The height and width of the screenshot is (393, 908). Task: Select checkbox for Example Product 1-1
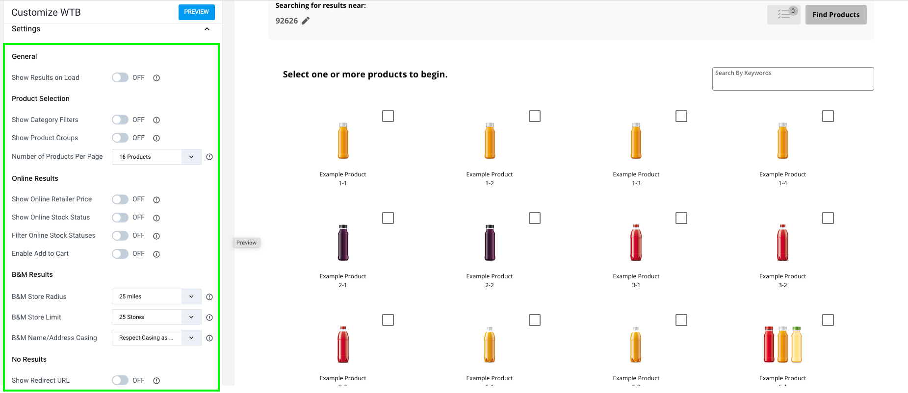point(388,116)
